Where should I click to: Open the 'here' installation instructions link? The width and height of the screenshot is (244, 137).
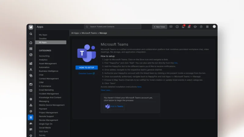click(139, 87)
